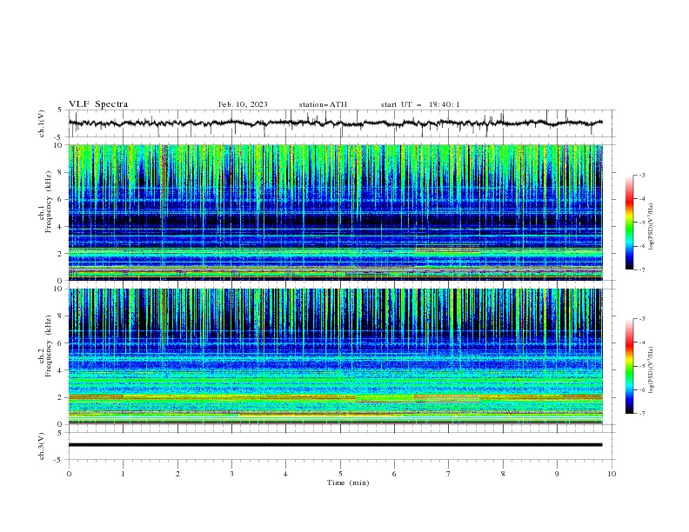
Task: Click the ch.1 voltage waveform trace
Action: click(335, 123)
